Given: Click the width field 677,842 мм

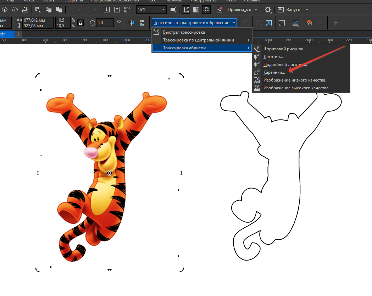Looking at the screenshot, I should pos(38,20).
